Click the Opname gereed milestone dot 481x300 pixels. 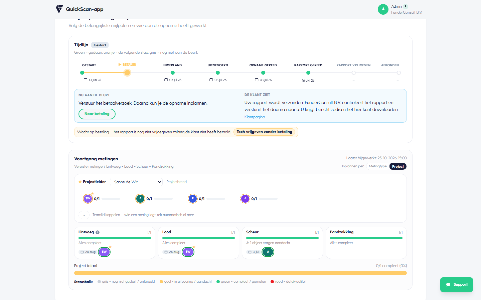click(x=263, y=73)
